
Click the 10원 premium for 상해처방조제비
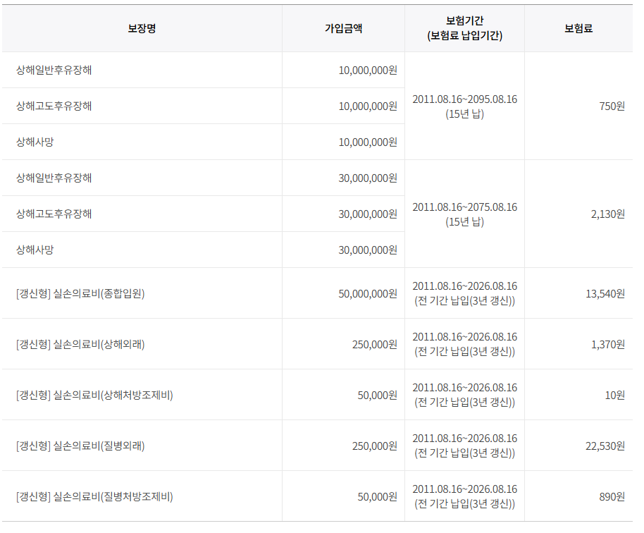click(614, 396)
